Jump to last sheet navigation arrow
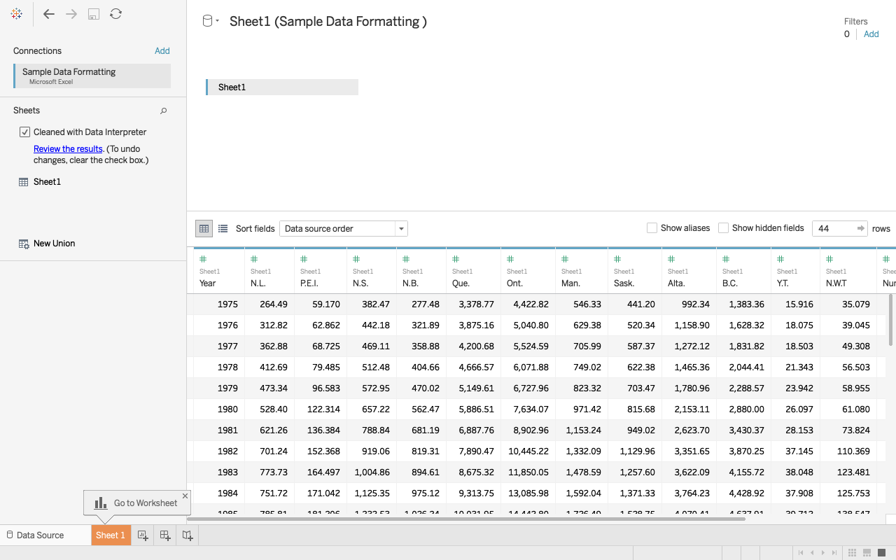The width and height of the screenshot is (896, 560). 834,553
